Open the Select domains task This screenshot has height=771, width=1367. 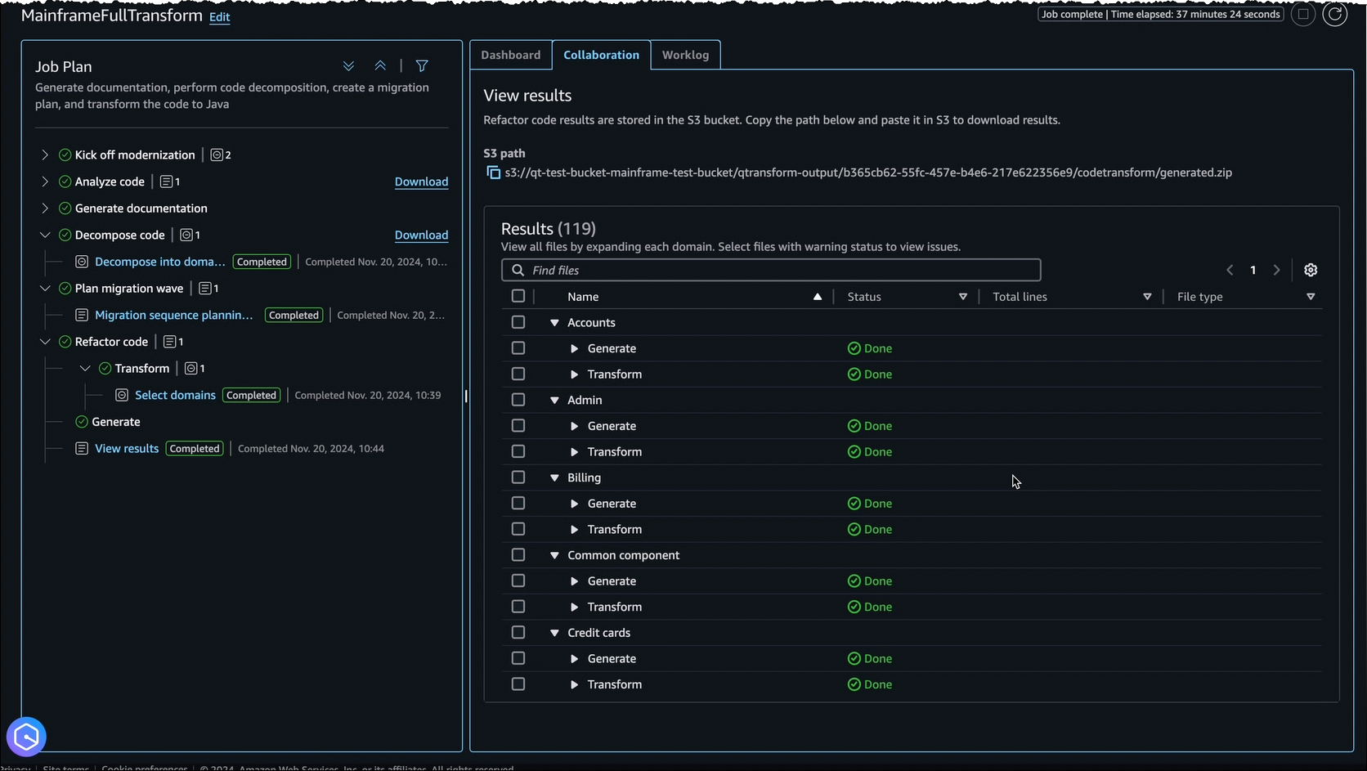click(x=175, y=395)
